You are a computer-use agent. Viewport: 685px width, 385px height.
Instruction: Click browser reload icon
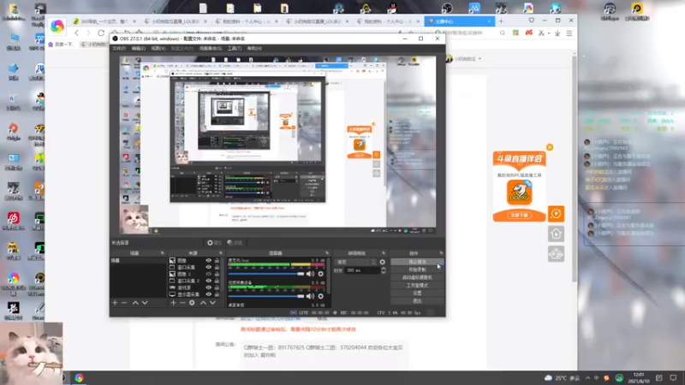[x=101, y=33]
